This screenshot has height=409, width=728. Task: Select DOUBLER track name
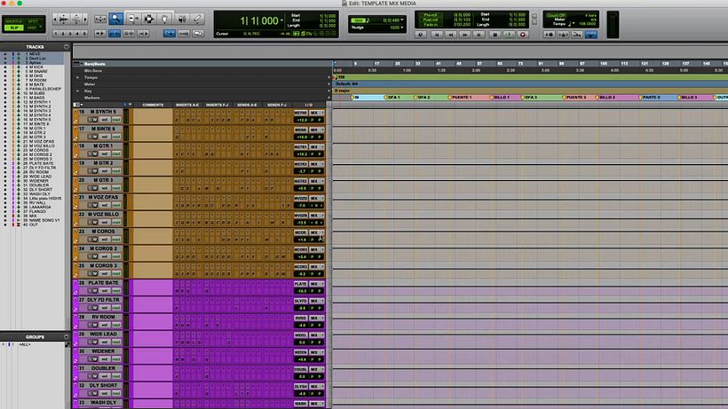pyautogui.click(x=104, y=368)
